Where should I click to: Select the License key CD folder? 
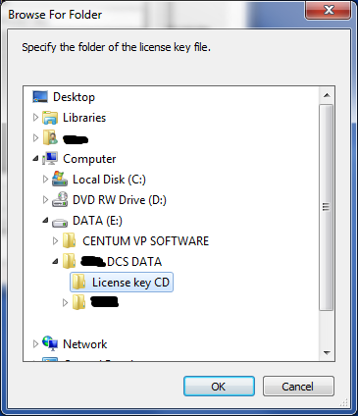[x=122, y=283]
